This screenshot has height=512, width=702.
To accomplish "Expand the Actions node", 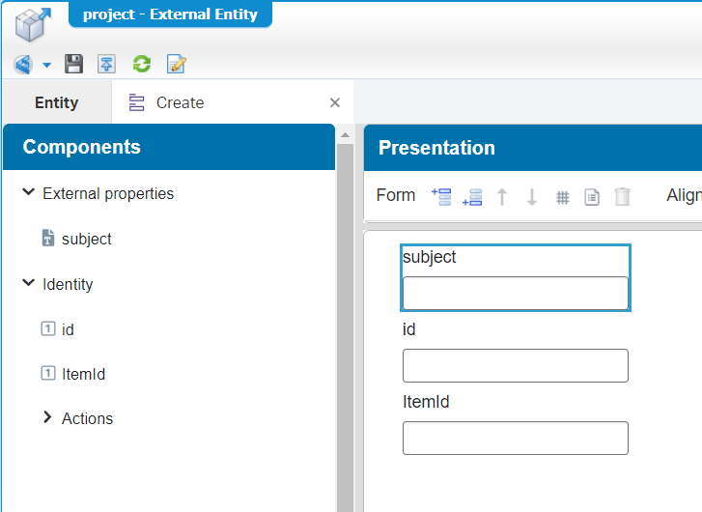I will 47,418.
